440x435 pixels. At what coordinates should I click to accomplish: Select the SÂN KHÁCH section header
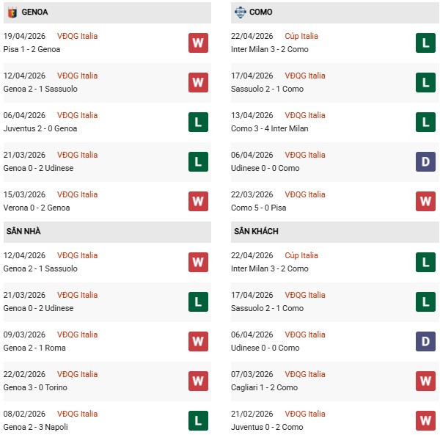click(256, 231)
